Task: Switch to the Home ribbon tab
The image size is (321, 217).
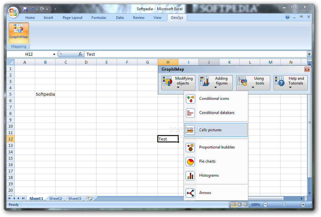Action: click(x=30, y=18)
